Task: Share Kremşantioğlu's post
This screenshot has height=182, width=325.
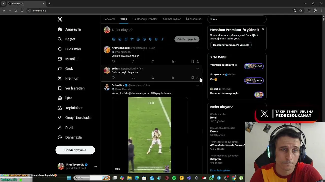Action: coord(198,61)
